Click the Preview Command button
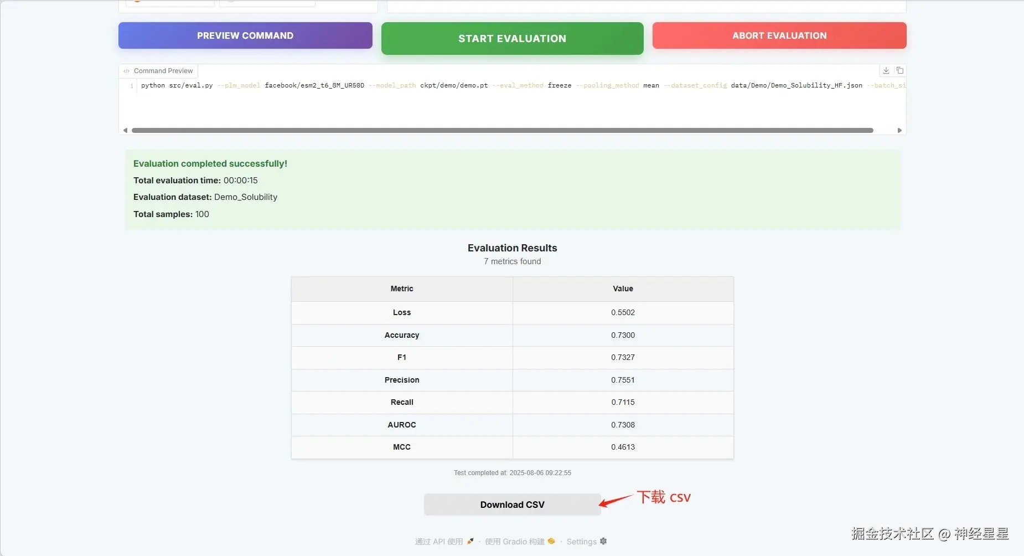1024x556 pixels. point(245,35)
